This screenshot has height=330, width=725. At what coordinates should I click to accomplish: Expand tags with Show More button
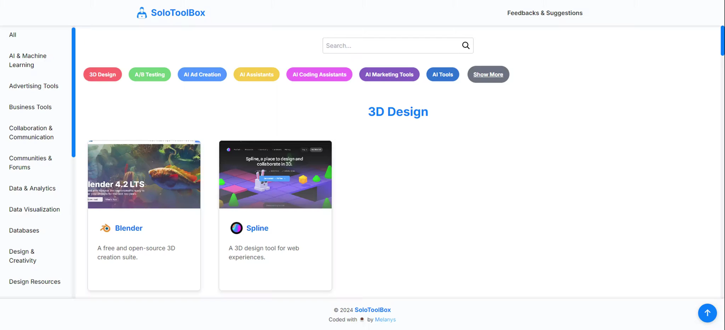[488, 75]
